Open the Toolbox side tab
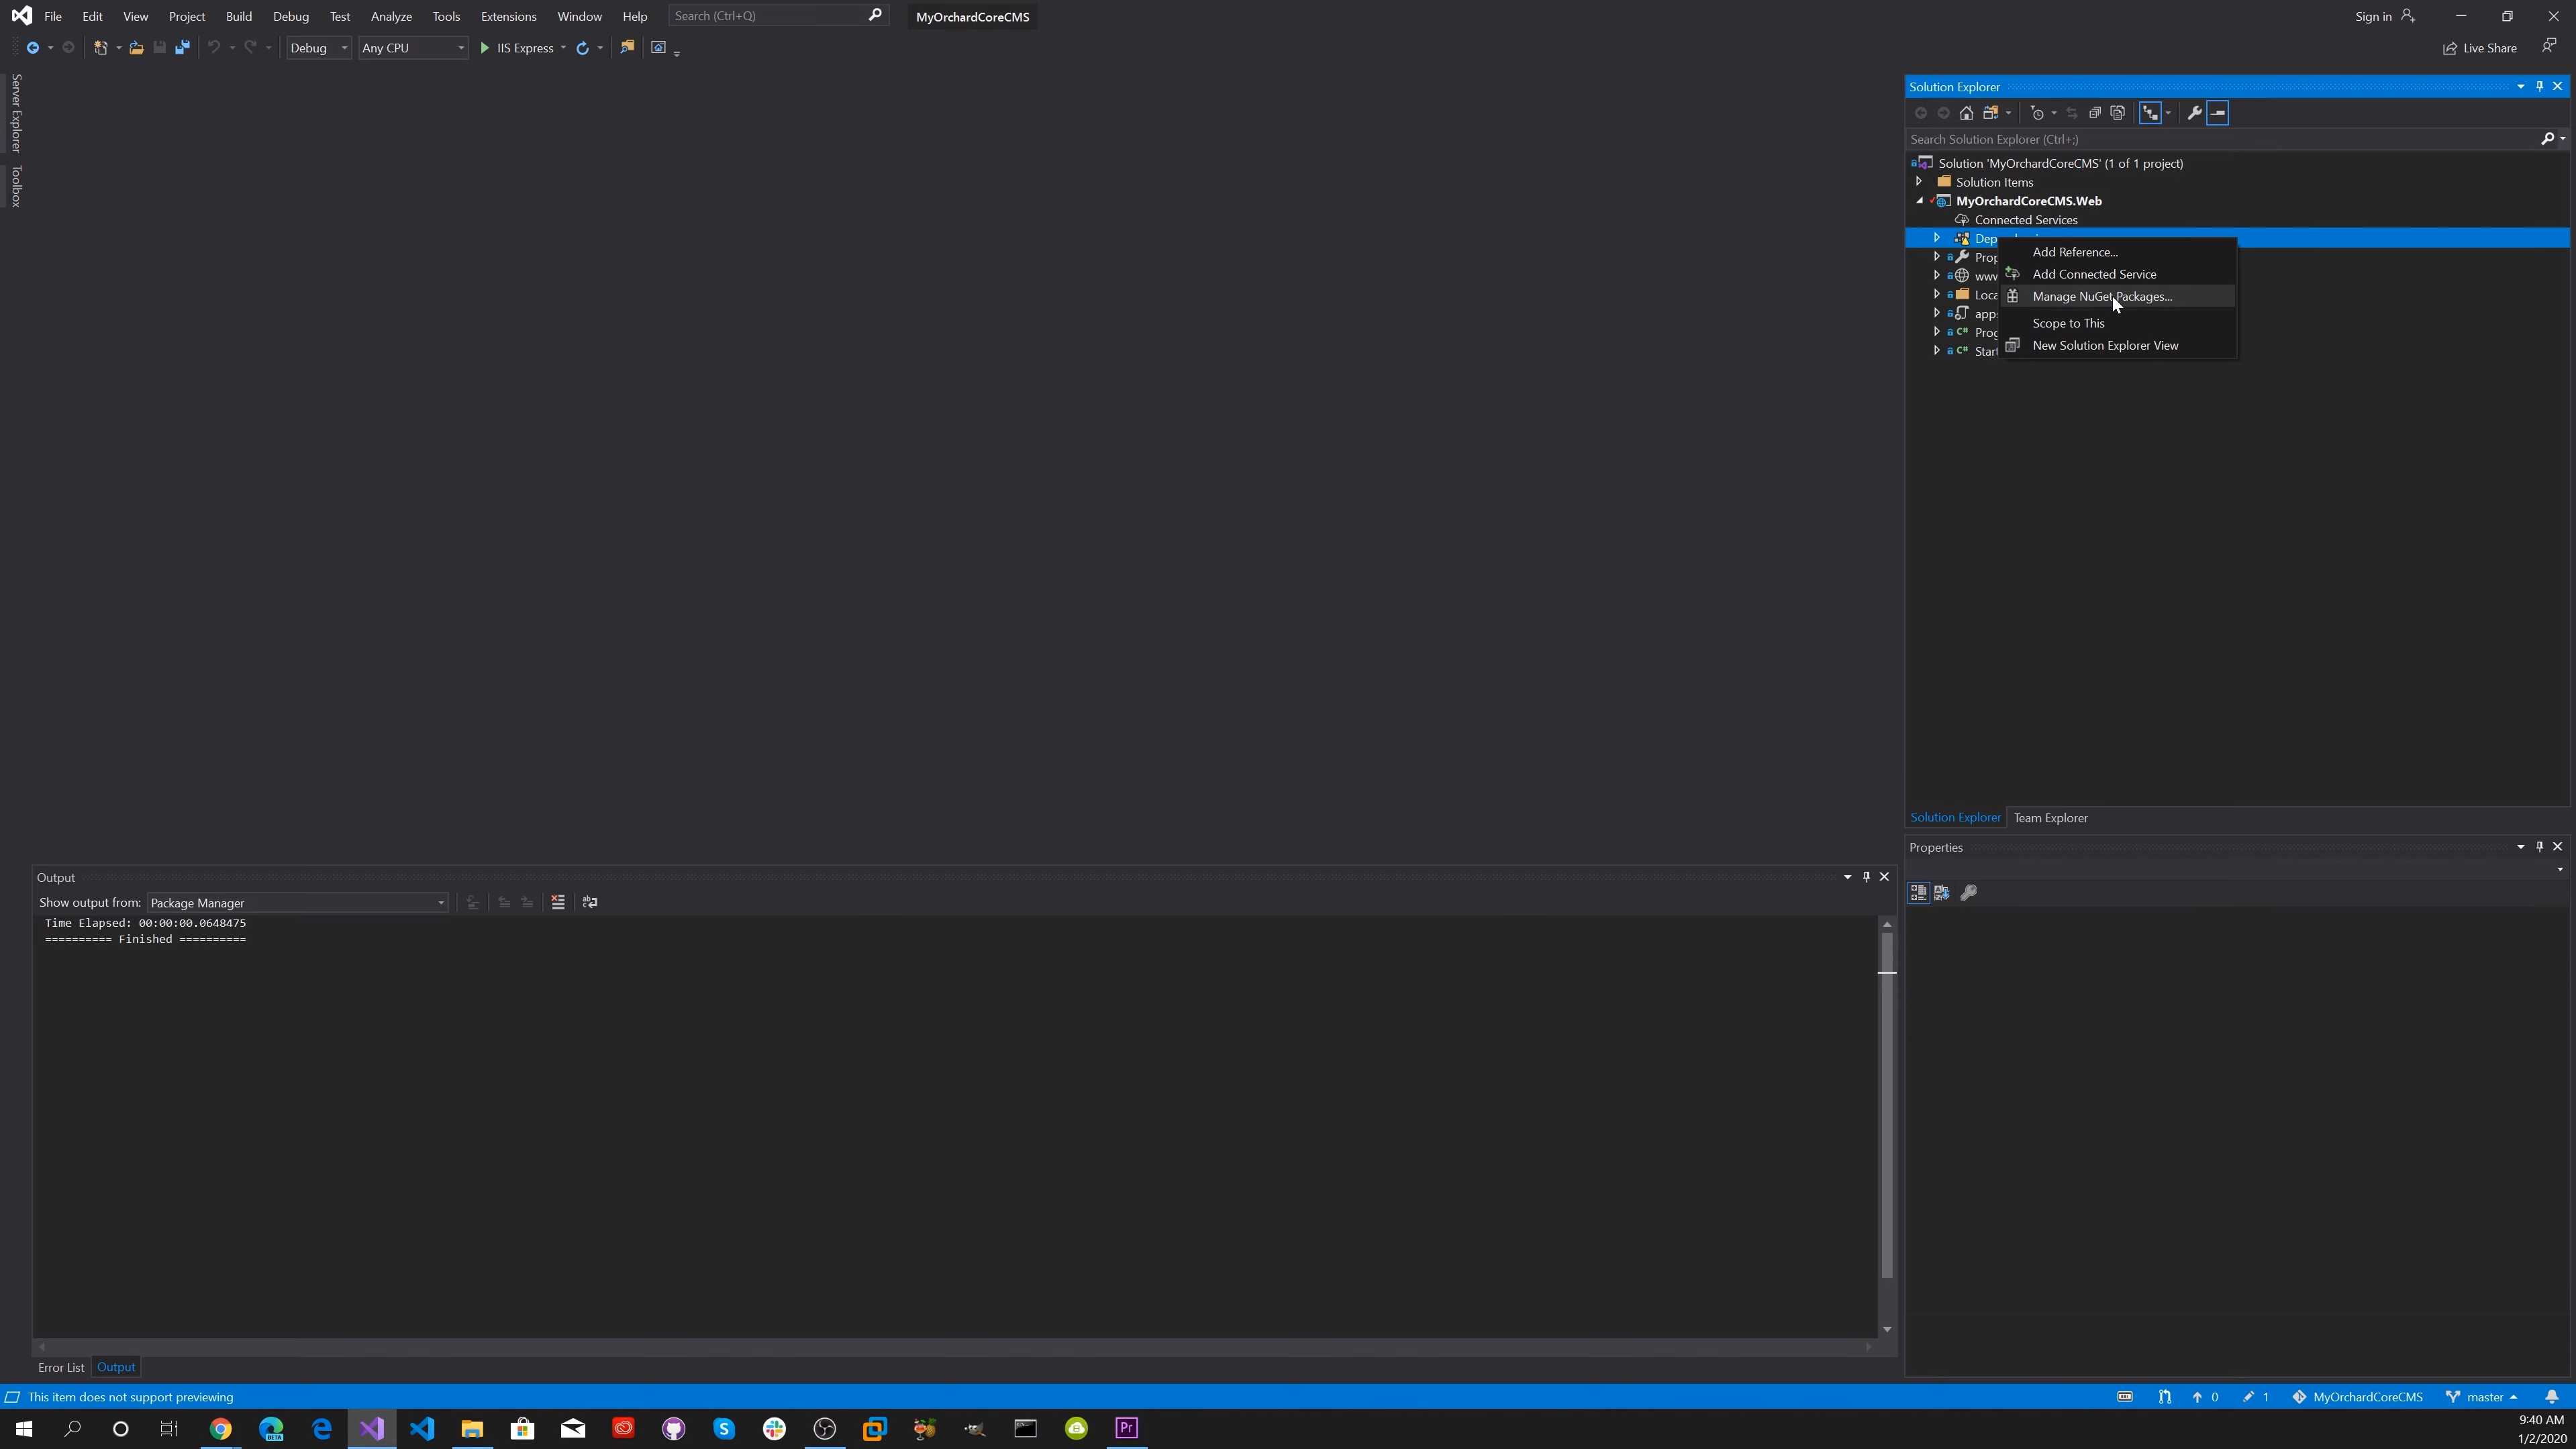 (16, 186)
